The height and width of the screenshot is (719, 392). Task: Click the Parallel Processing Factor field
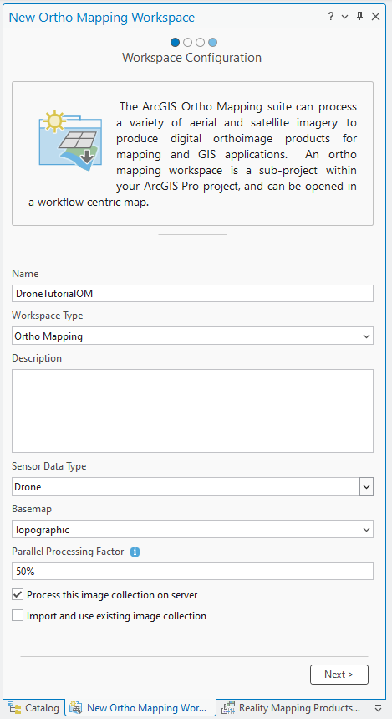[x=192, y=572]
